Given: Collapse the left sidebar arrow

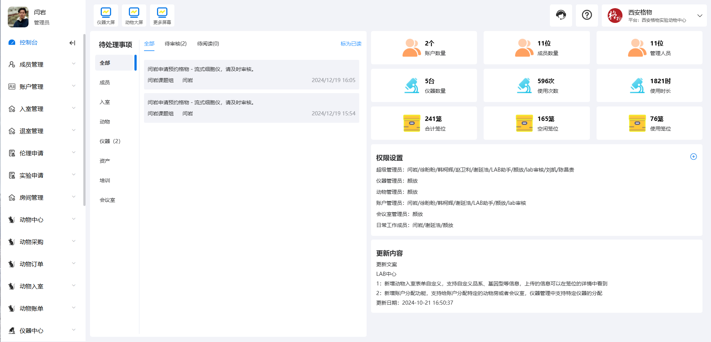Looking at the screenshot, I should click(x=72, y=43).
